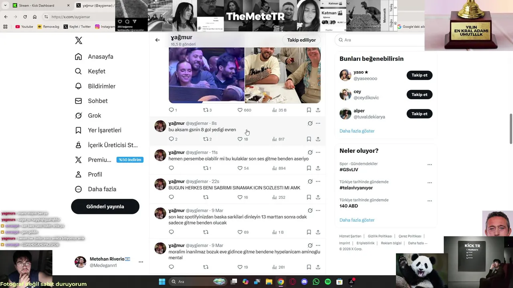
Task: Open 140 ABD trending topic
Action: coord(349,206)
